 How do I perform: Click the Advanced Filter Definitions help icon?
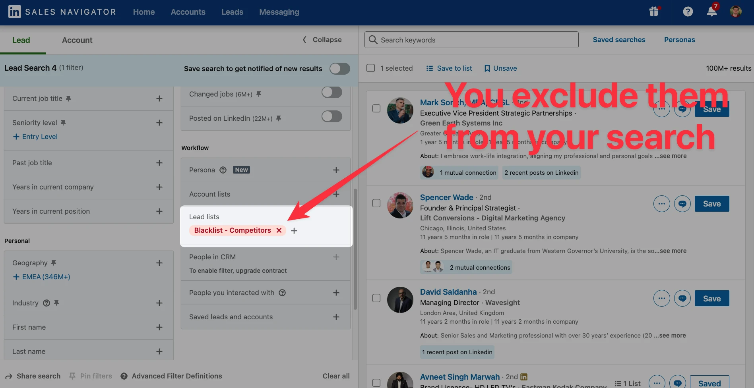[124, 376]
